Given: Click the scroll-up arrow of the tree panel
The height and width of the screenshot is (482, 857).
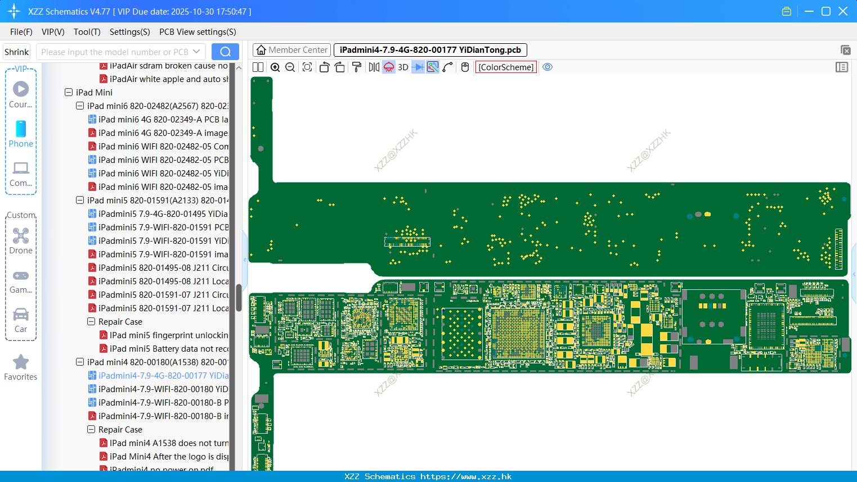Looking at the screenshot, I should [x=239, y=67].
